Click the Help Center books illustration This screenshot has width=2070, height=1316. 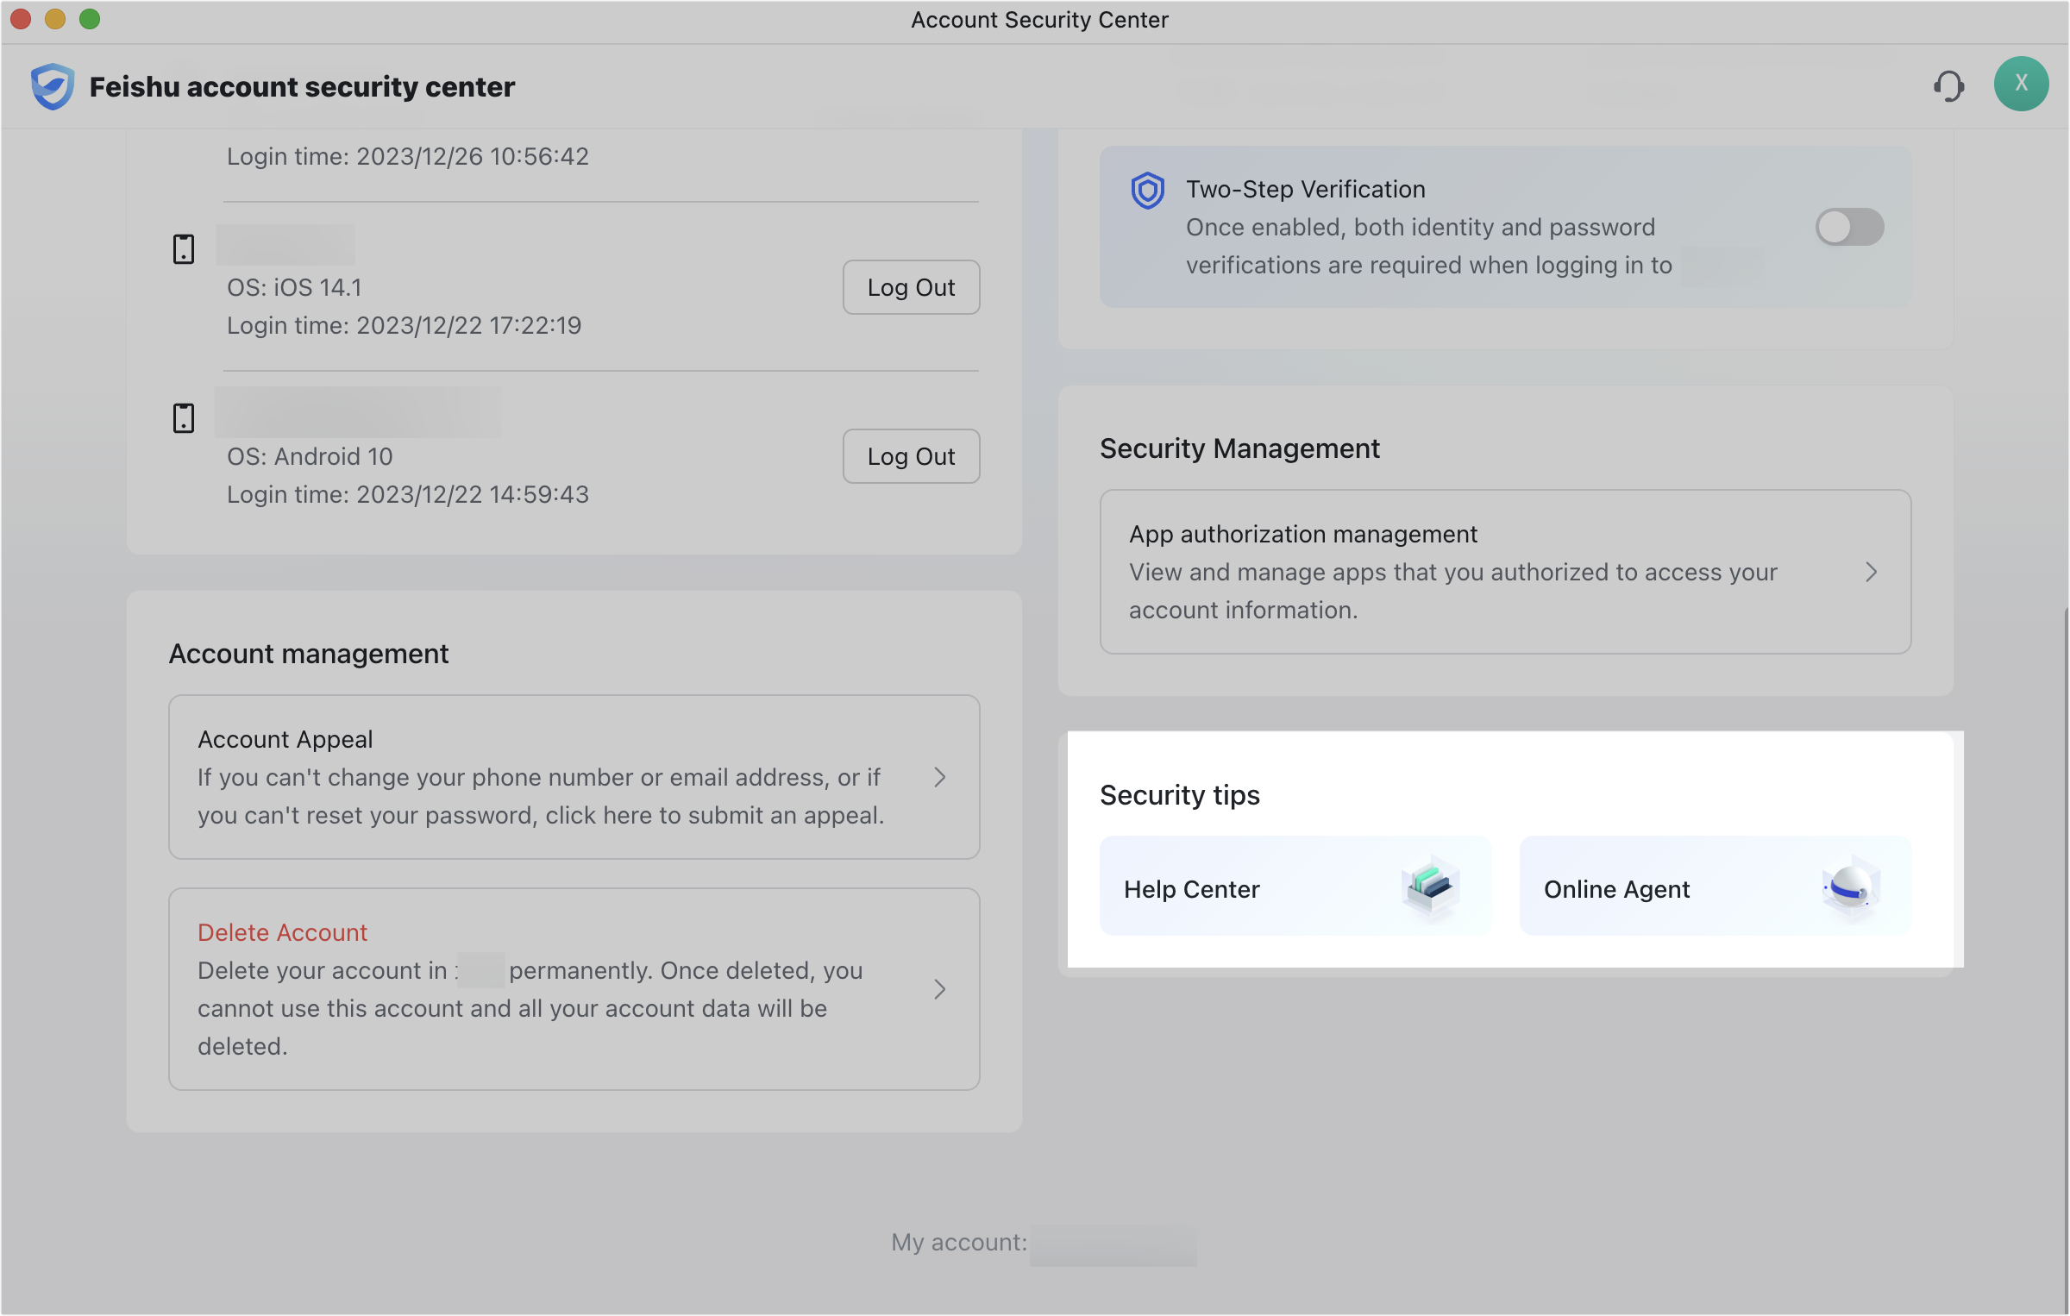1431,887
